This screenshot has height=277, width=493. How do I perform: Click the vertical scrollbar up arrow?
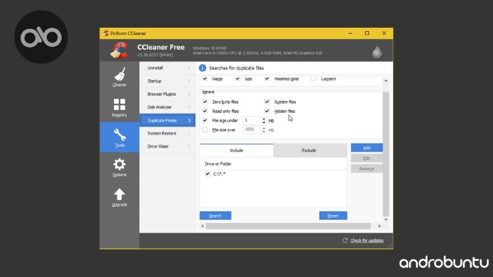(x=386, y=81)
